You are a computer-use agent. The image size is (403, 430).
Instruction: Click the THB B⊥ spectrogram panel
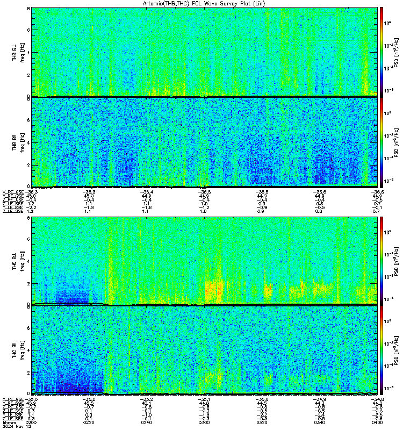(205, 52)
